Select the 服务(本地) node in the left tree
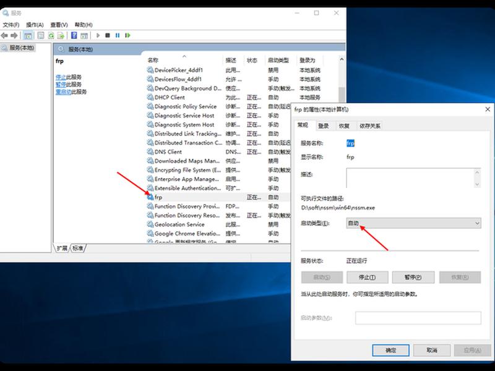The height and width of the screenshot is (371, 495). (18, 48)
